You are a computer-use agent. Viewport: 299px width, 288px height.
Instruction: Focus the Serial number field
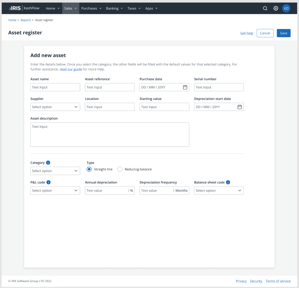(x=219, y=87)
